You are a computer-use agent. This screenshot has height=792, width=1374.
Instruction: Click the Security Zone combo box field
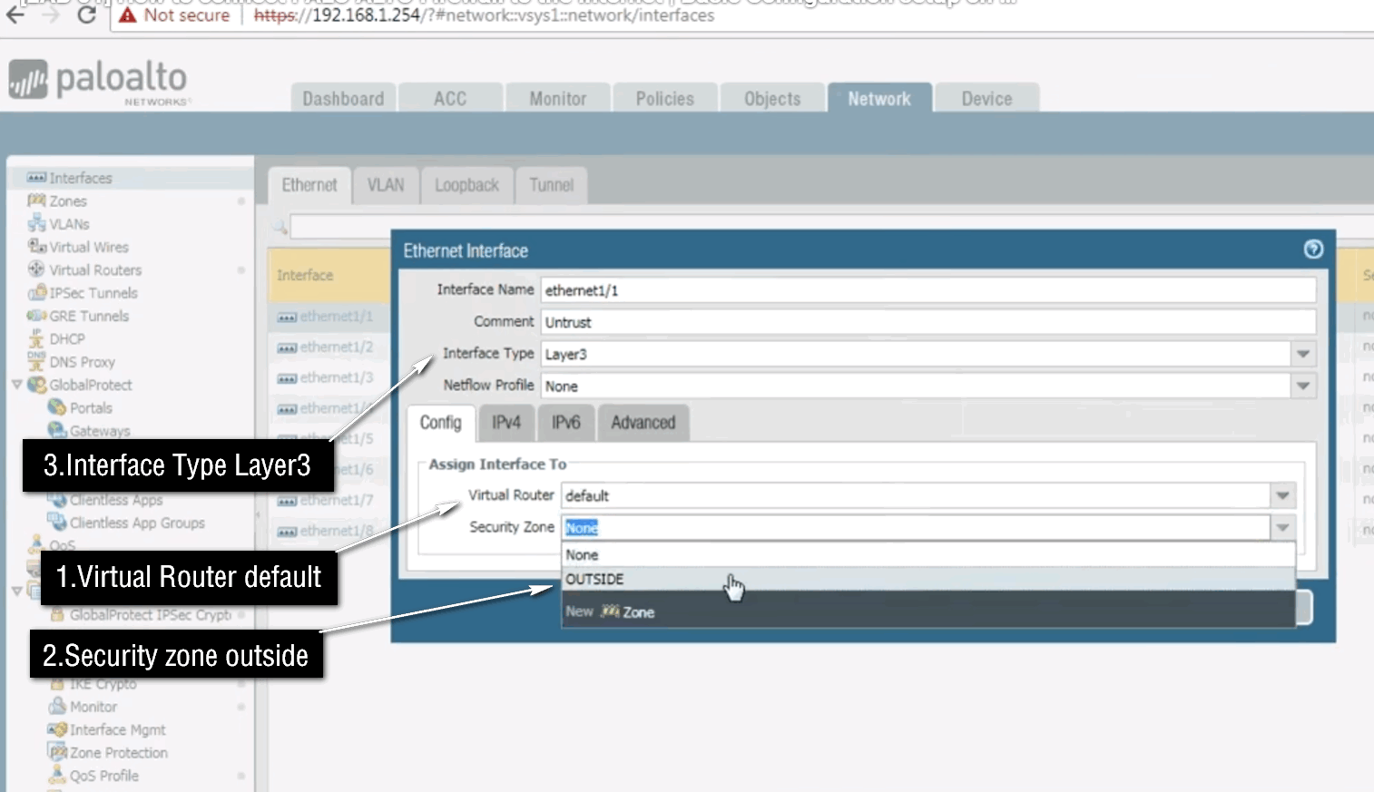pos(917,527)
